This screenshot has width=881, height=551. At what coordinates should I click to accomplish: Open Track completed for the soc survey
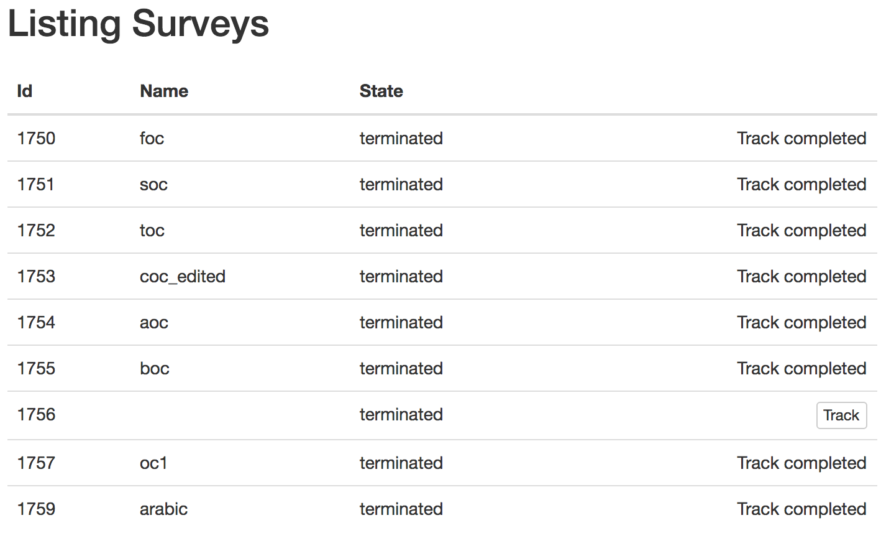[801, 184]
